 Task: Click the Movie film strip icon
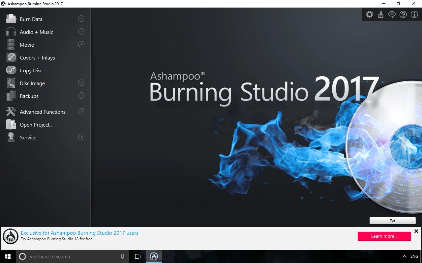click(x=11, y=44)
